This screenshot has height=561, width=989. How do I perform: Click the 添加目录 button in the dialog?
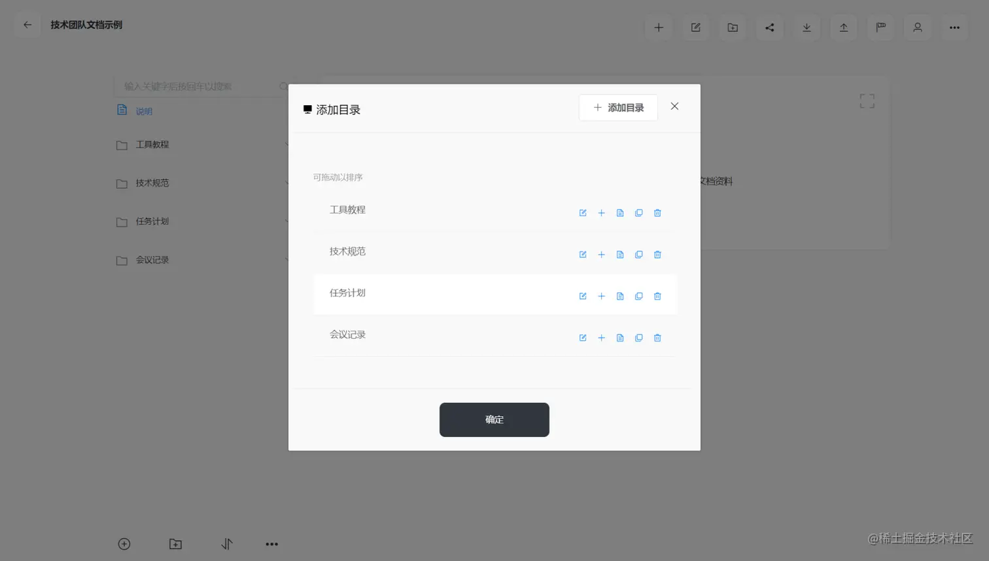[x=617, y=107]
